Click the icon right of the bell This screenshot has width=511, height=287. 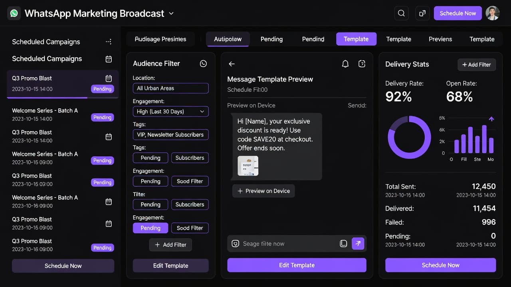tap(362, 64)
